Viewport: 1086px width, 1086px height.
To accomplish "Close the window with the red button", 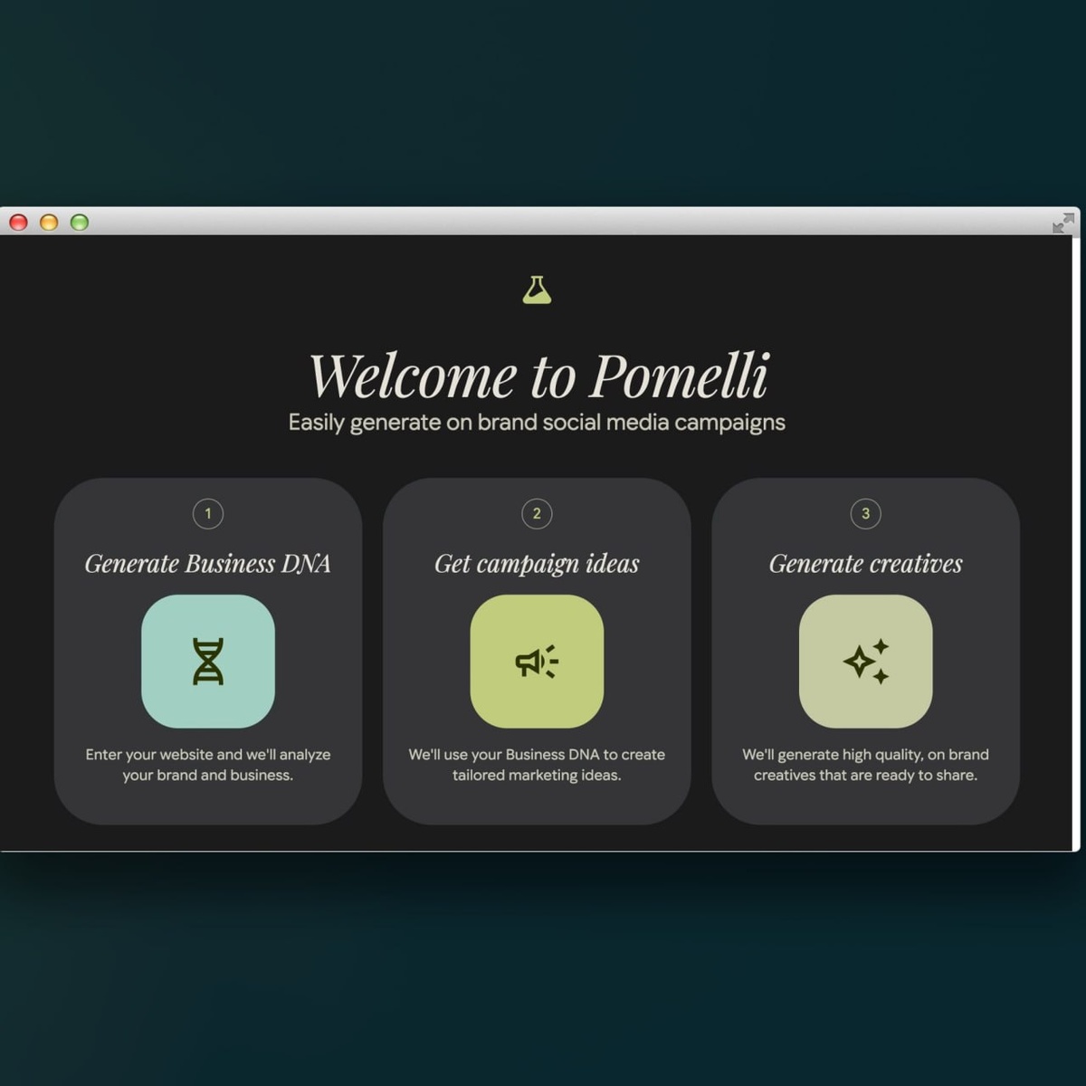I will pos(18,222).
